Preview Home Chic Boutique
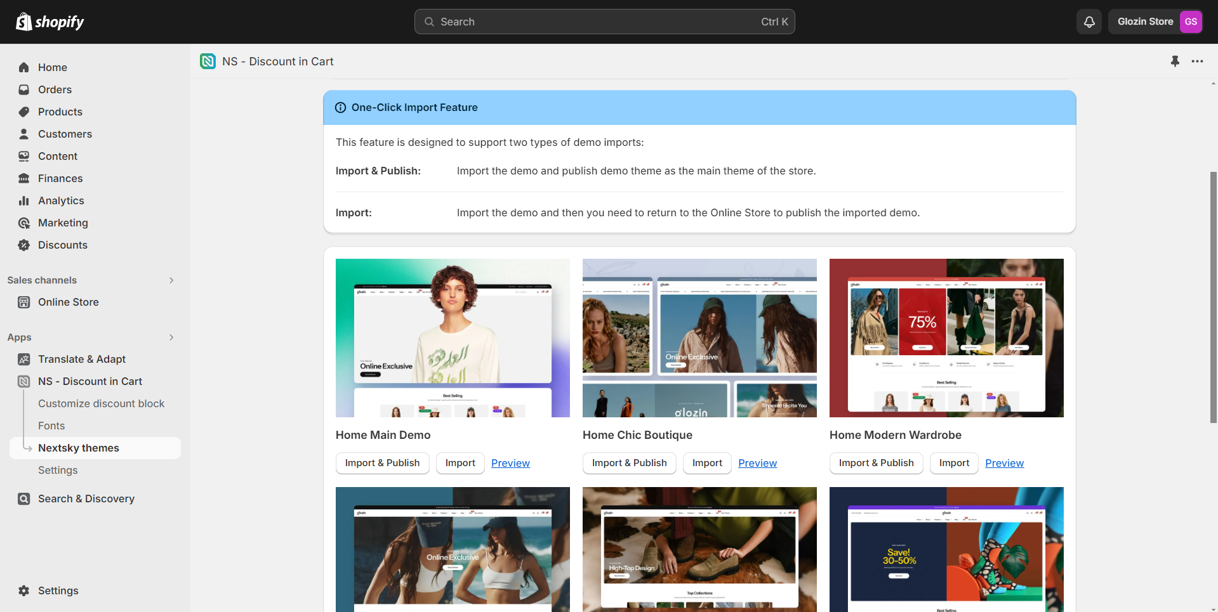 757,463
